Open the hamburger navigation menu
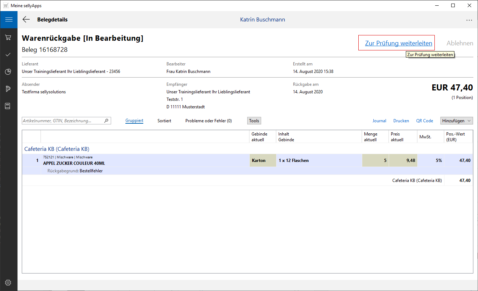The width and height of the screenshot is (478, 291). (x=9, y=20)
